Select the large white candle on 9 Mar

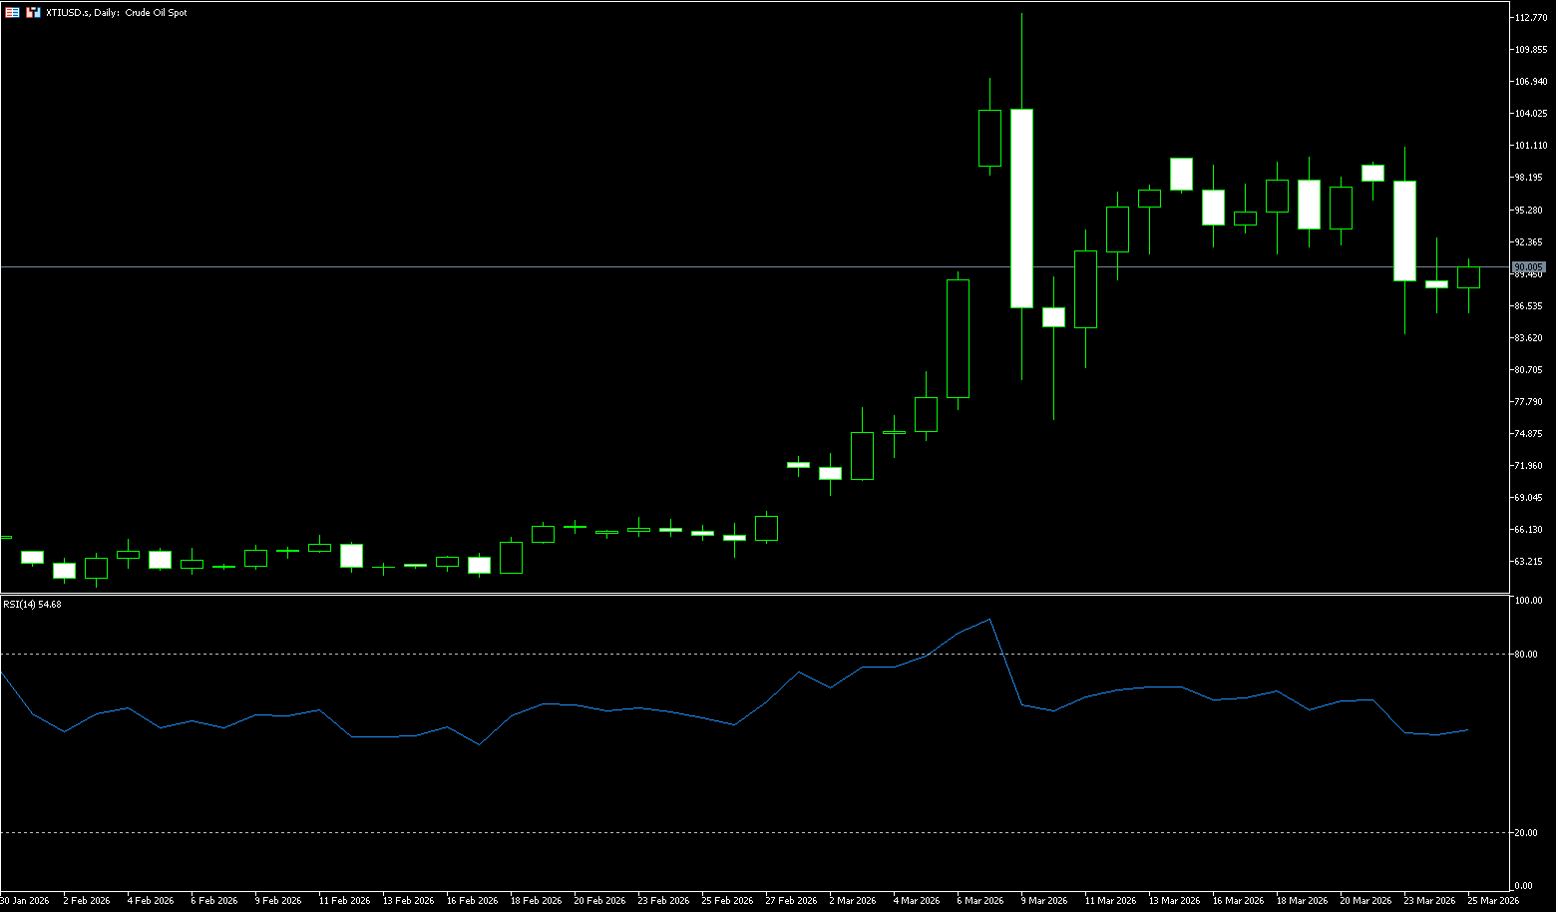[x=1021, y=208]
